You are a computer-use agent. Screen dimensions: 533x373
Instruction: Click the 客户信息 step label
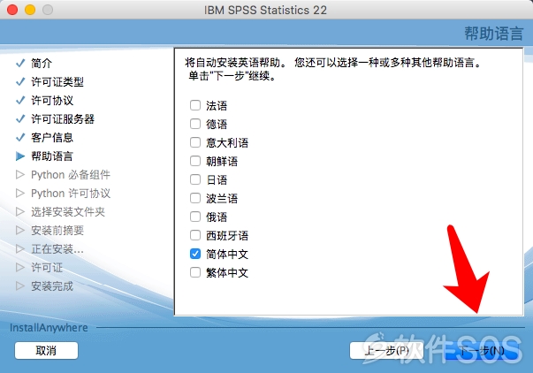52,137
